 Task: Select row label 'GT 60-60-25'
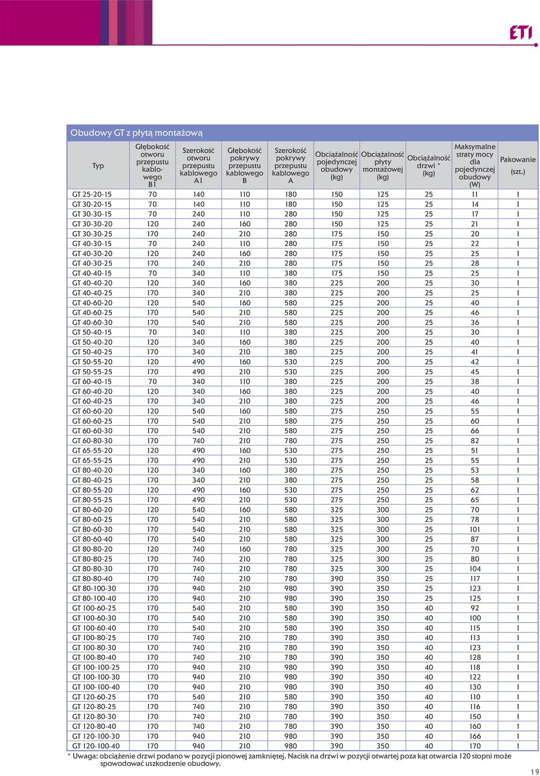click(x=92, y=421)
